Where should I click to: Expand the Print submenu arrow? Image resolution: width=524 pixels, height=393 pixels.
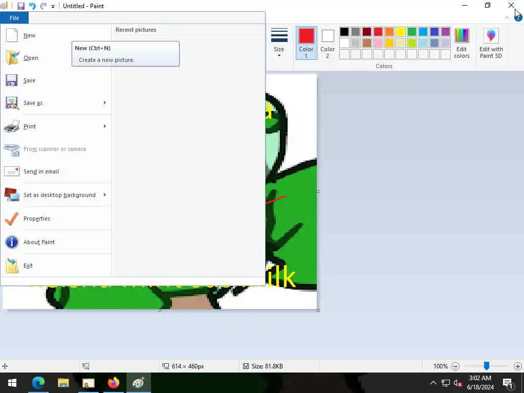pyautogui.click(x=104, y=126)
